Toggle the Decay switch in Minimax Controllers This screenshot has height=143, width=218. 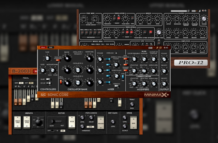[48, 83]
